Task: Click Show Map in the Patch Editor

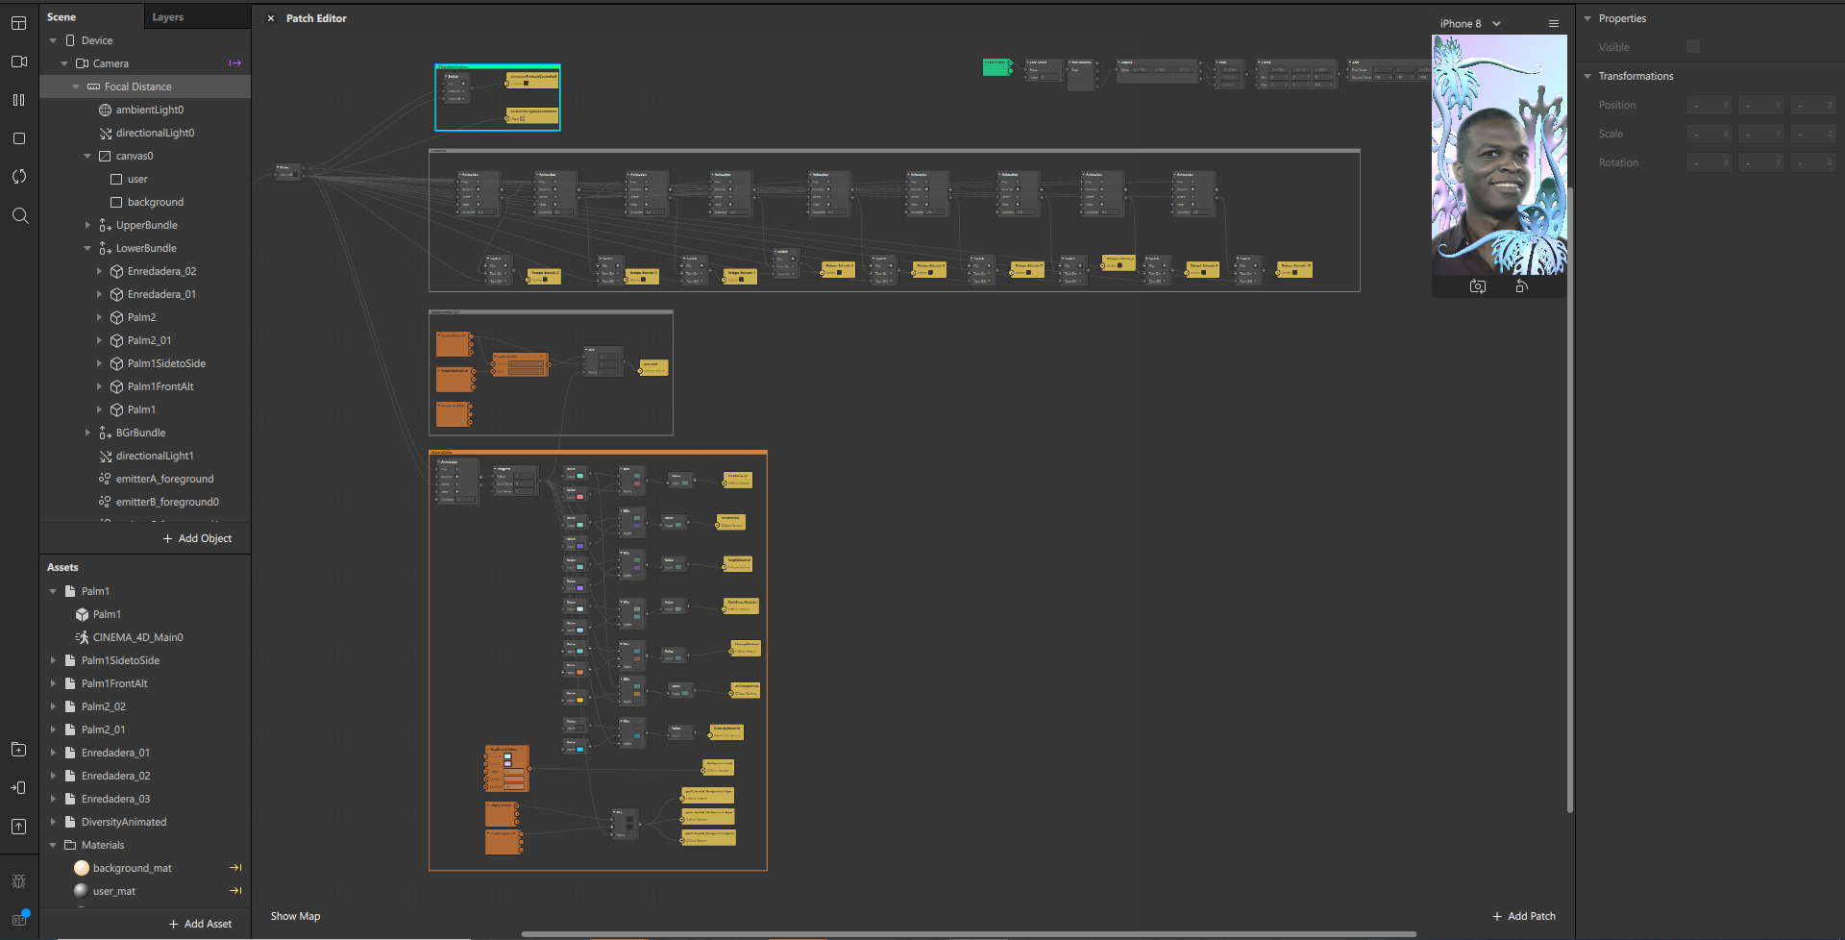Action: [295, 916]
